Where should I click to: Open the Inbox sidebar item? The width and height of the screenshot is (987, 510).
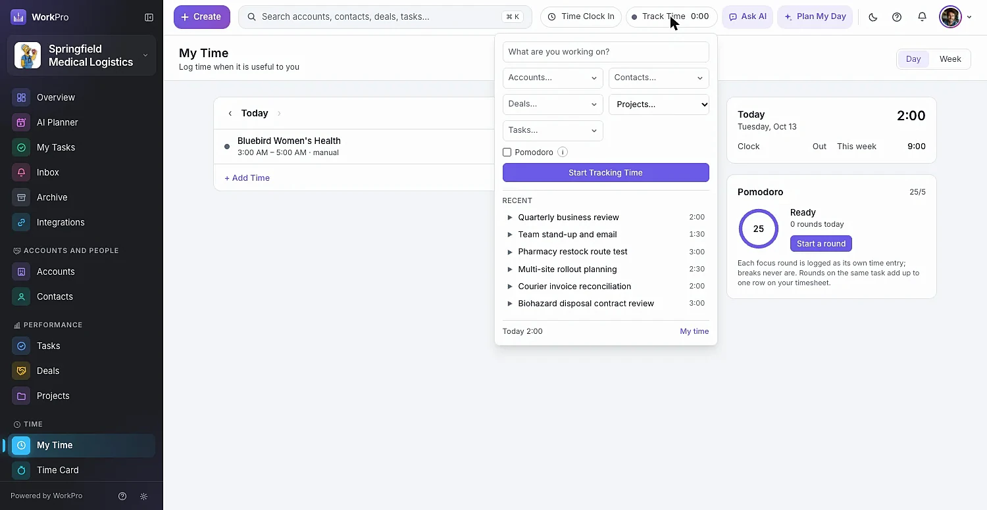82,172
